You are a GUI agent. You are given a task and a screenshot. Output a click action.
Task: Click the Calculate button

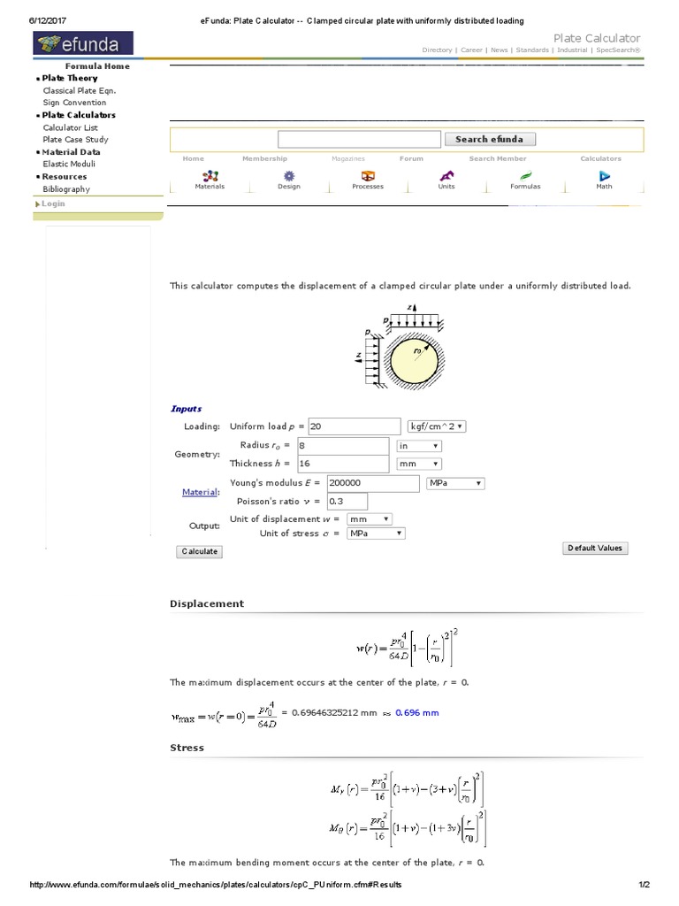199,552
